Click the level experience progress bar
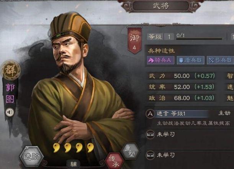The height and width of the screenshot is (169, 234). click(x=199, y=39)
